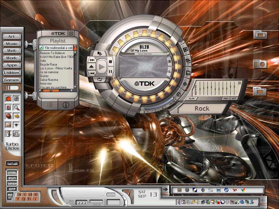Click the magnifying glass icon in Turbo Clicks

point(17,107)
